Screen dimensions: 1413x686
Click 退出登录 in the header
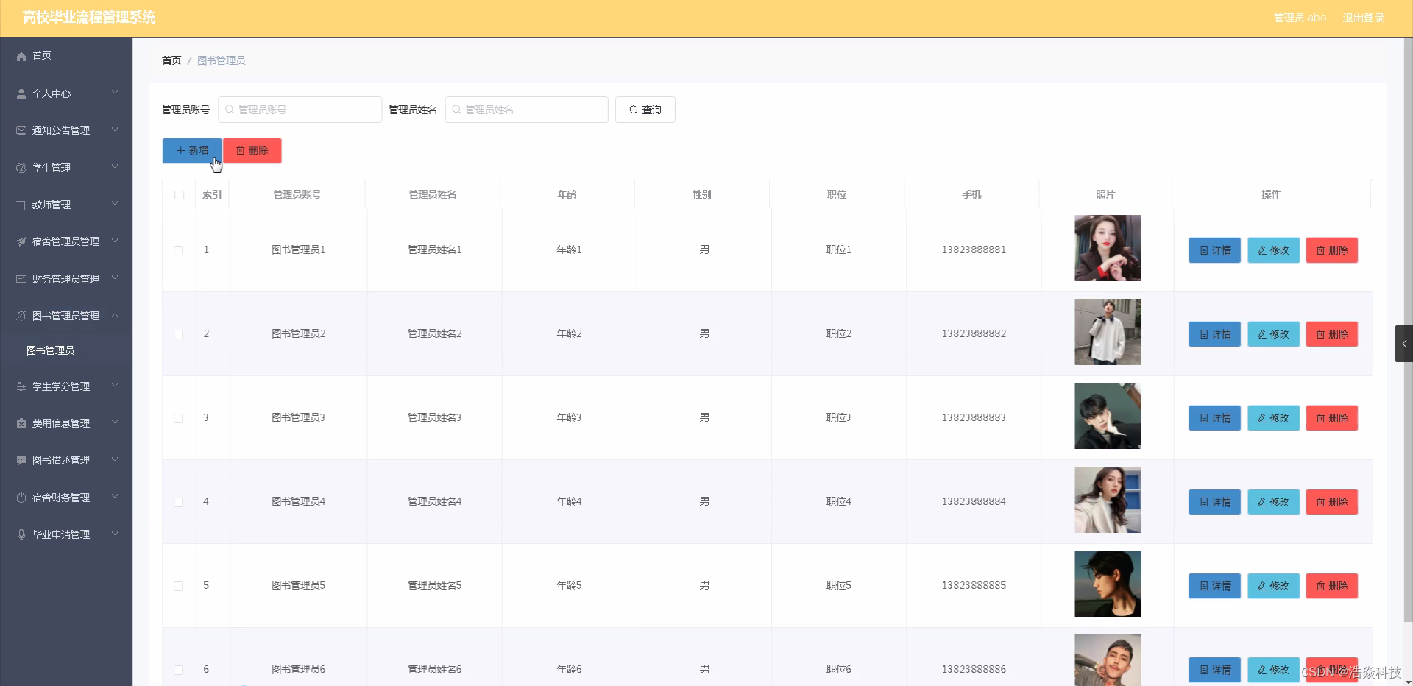1363,18
